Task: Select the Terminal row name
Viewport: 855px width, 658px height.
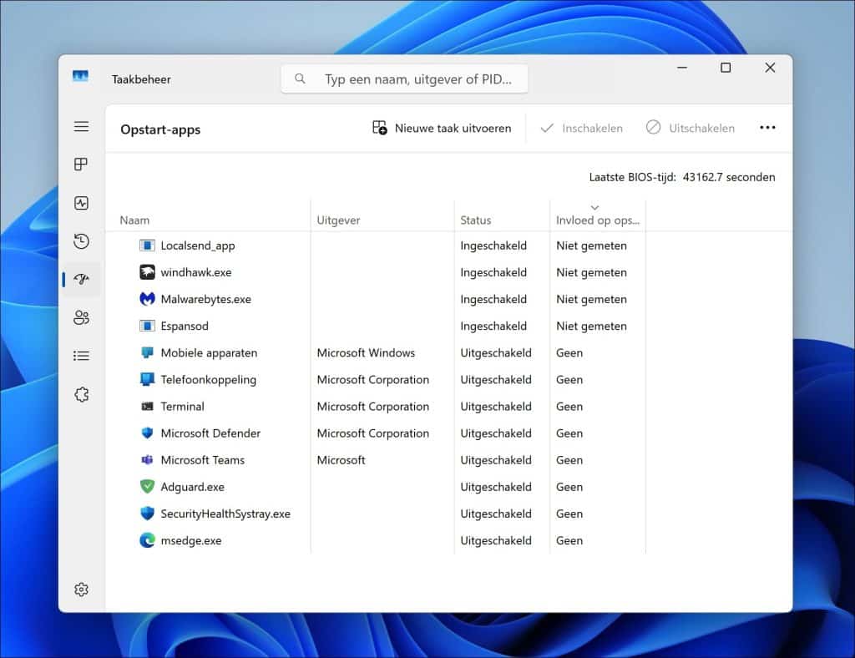Action: (x=182, y=406)
